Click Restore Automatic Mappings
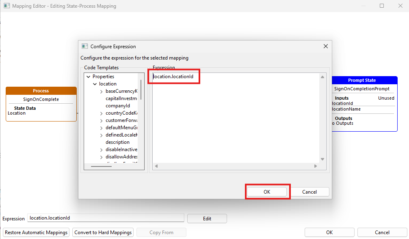The width and height of the screenshot is (409, 239). [36, 232]
